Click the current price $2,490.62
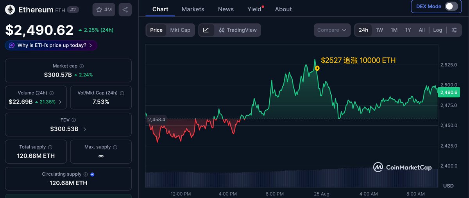Screen dimensions: 469x198 39,30
